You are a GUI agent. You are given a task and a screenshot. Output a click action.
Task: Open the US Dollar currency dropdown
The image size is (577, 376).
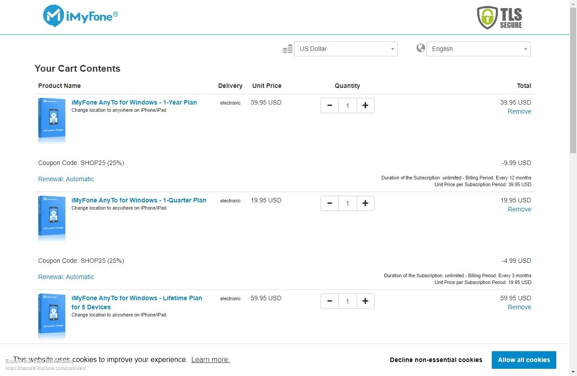[x=346, y=49]
